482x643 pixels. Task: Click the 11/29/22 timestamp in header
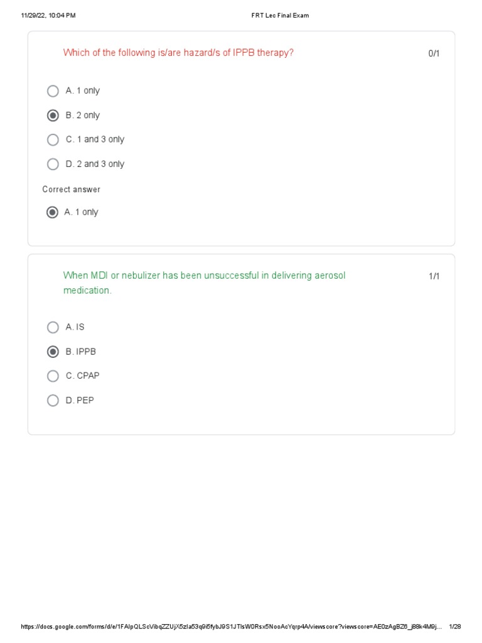[x=48, y=16]
